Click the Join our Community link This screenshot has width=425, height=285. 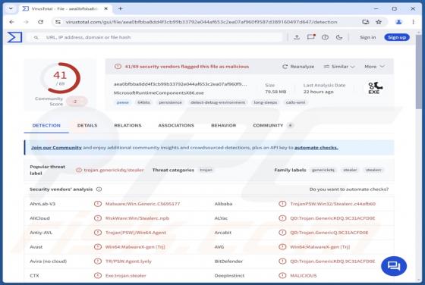pyautogui.click(x=56, y=148)
